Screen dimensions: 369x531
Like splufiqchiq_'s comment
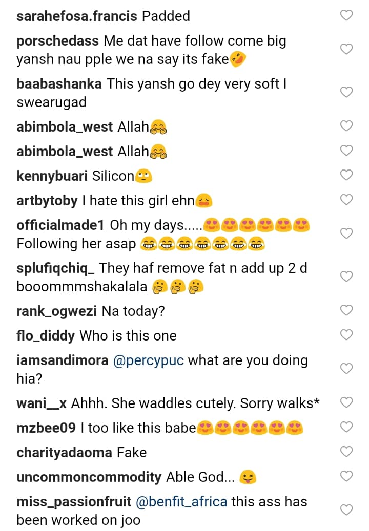[347, 277]
